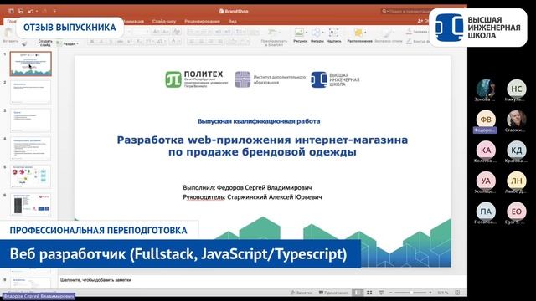Open the undo history dropdown arrow
536x301 pixels.
pos(37,11)
